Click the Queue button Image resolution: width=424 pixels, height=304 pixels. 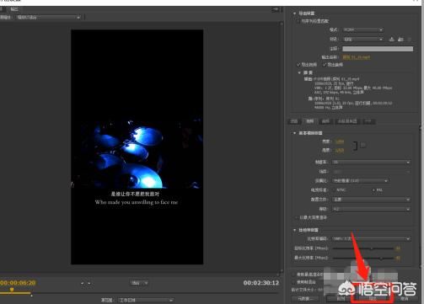pyautogui.click(x=341, y=299)
